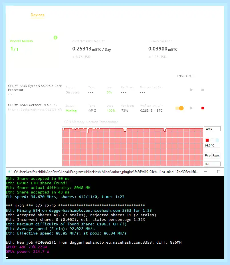Click the light blue graph color swatch

[x=217, y=140]
